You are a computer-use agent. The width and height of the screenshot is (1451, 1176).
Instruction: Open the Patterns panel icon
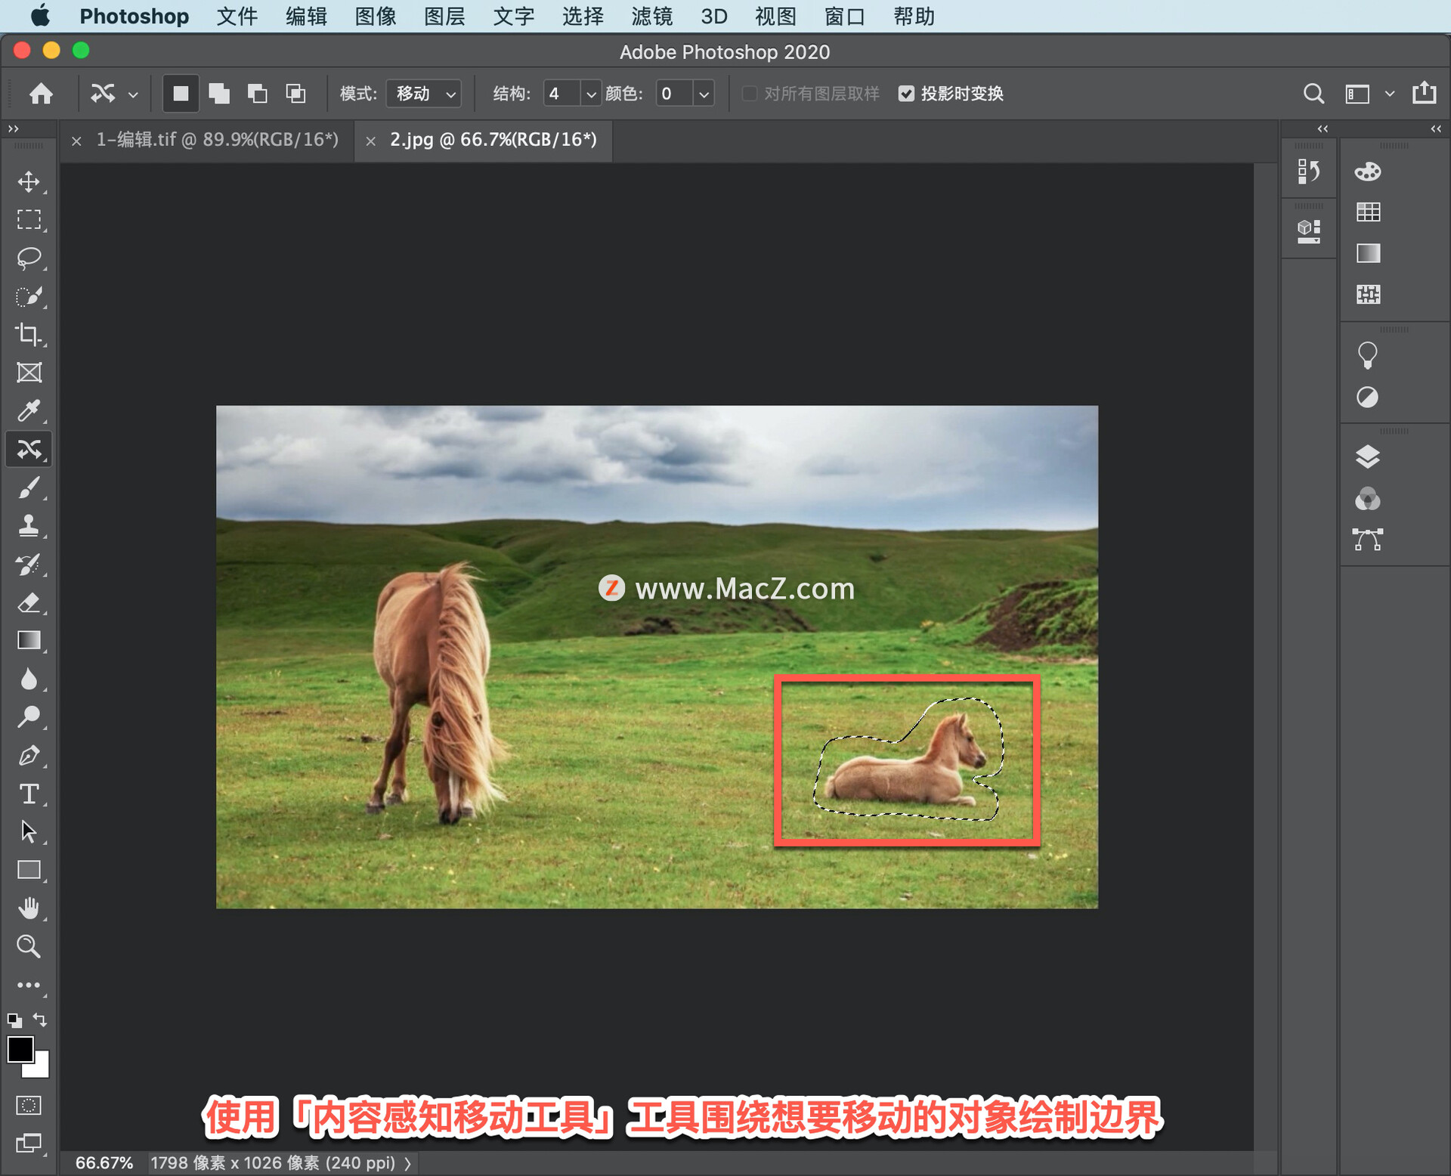[x=1368, y=294]
